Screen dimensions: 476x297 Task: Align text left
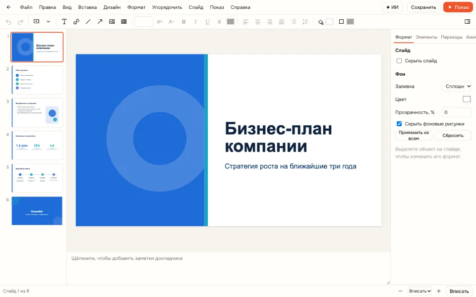245,22
